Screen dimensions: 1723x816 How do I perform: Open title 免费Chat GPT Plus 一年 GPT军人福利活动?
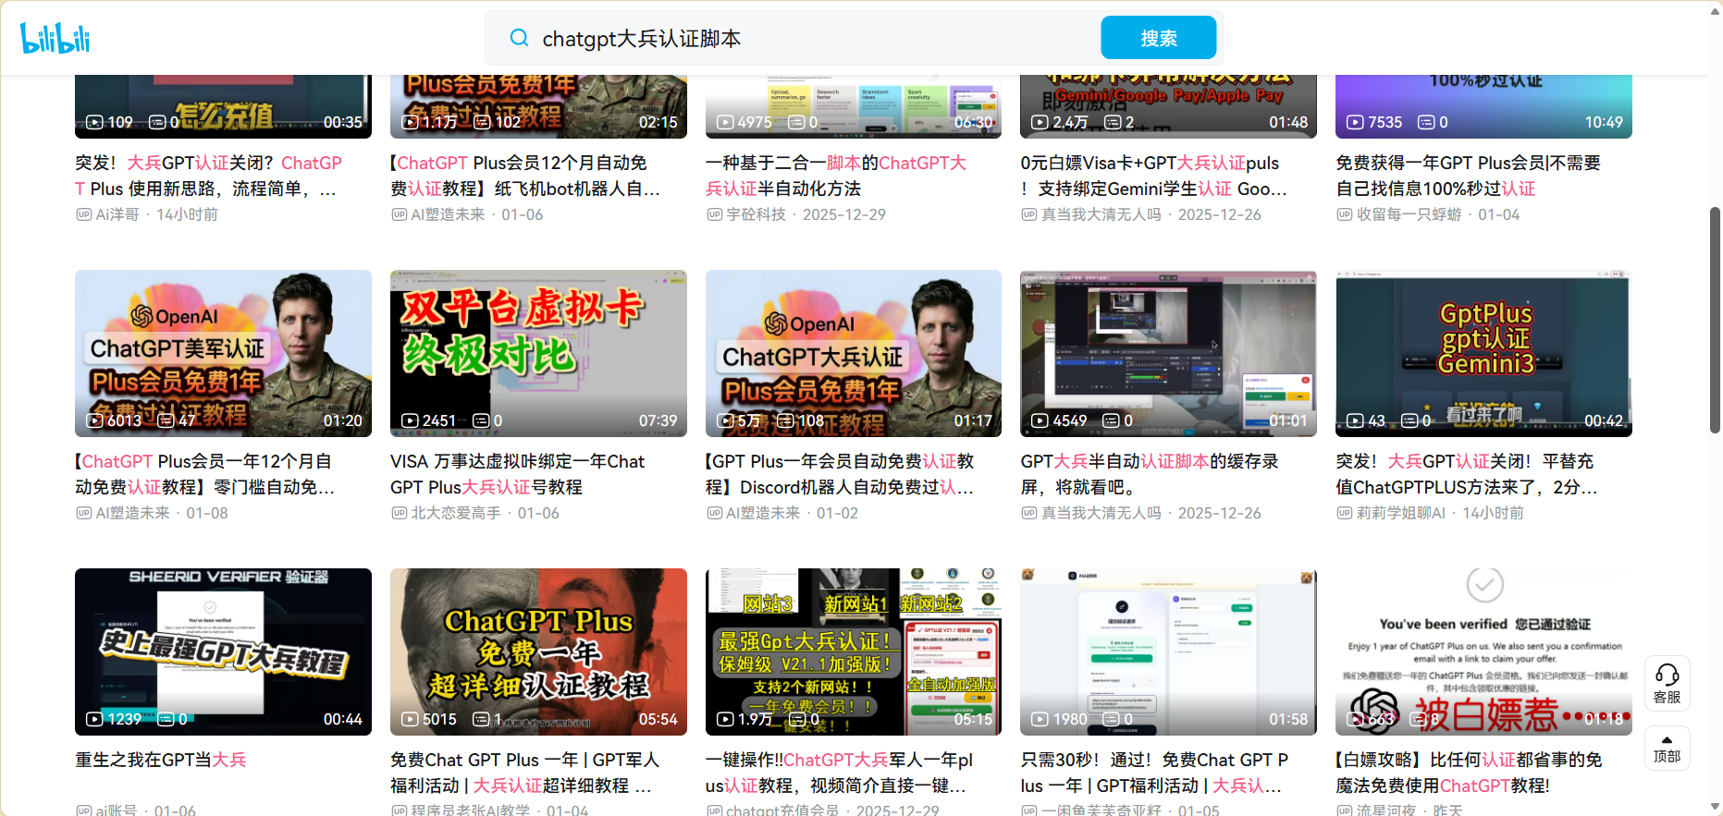pos(524,773)
